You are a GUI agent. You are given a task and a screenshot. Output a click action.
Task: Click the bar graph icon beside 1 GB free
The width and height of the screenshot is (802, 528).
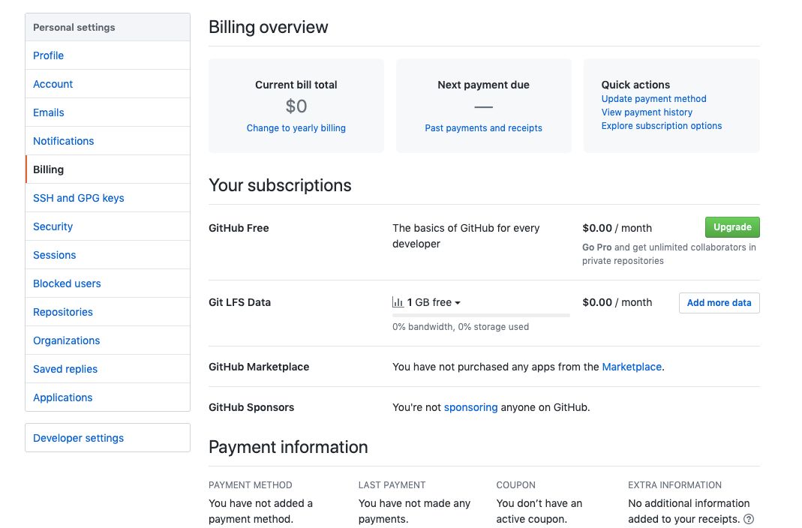point(398,302)
